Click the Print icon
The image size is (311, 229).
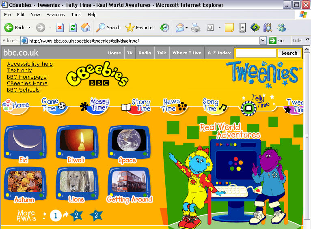pos(196,28)
